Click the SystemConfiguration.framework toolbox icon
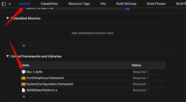Screen dimensions: 186x102 click(23, 84)
